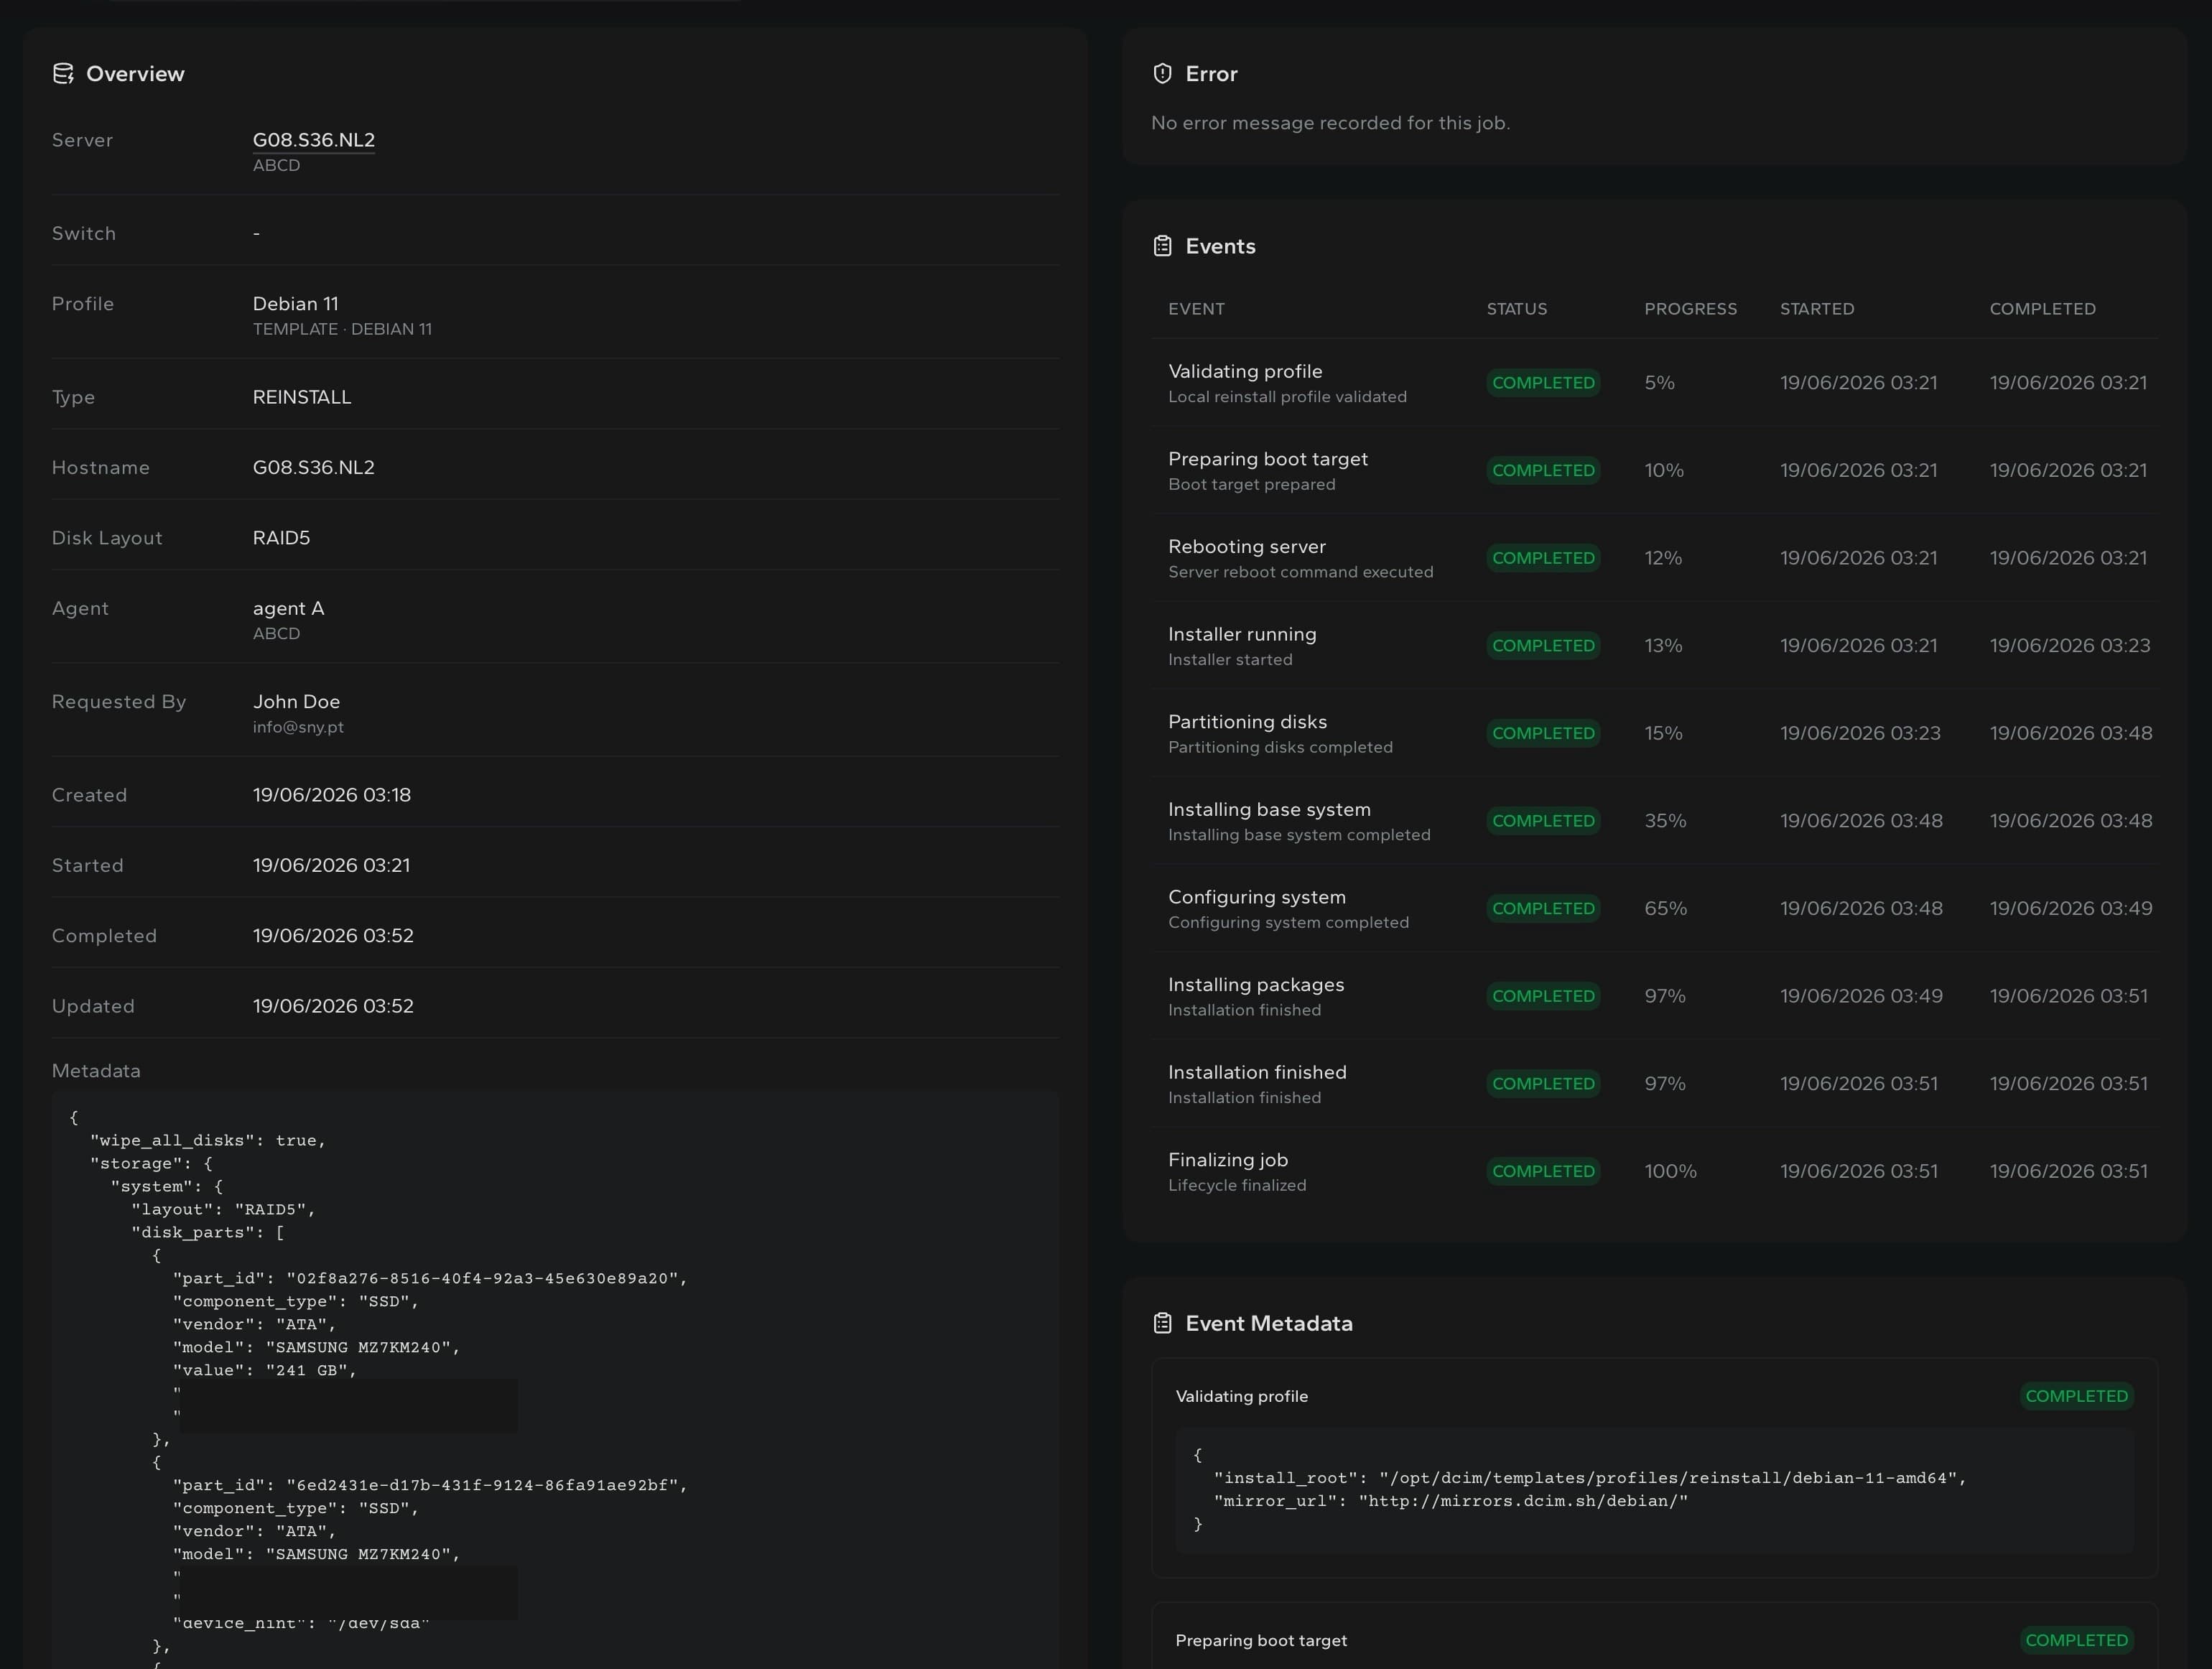The height and width of the screenshot is (1669, 2212).
Task: Click the STARTED column header
Action: click(1817, 309)
